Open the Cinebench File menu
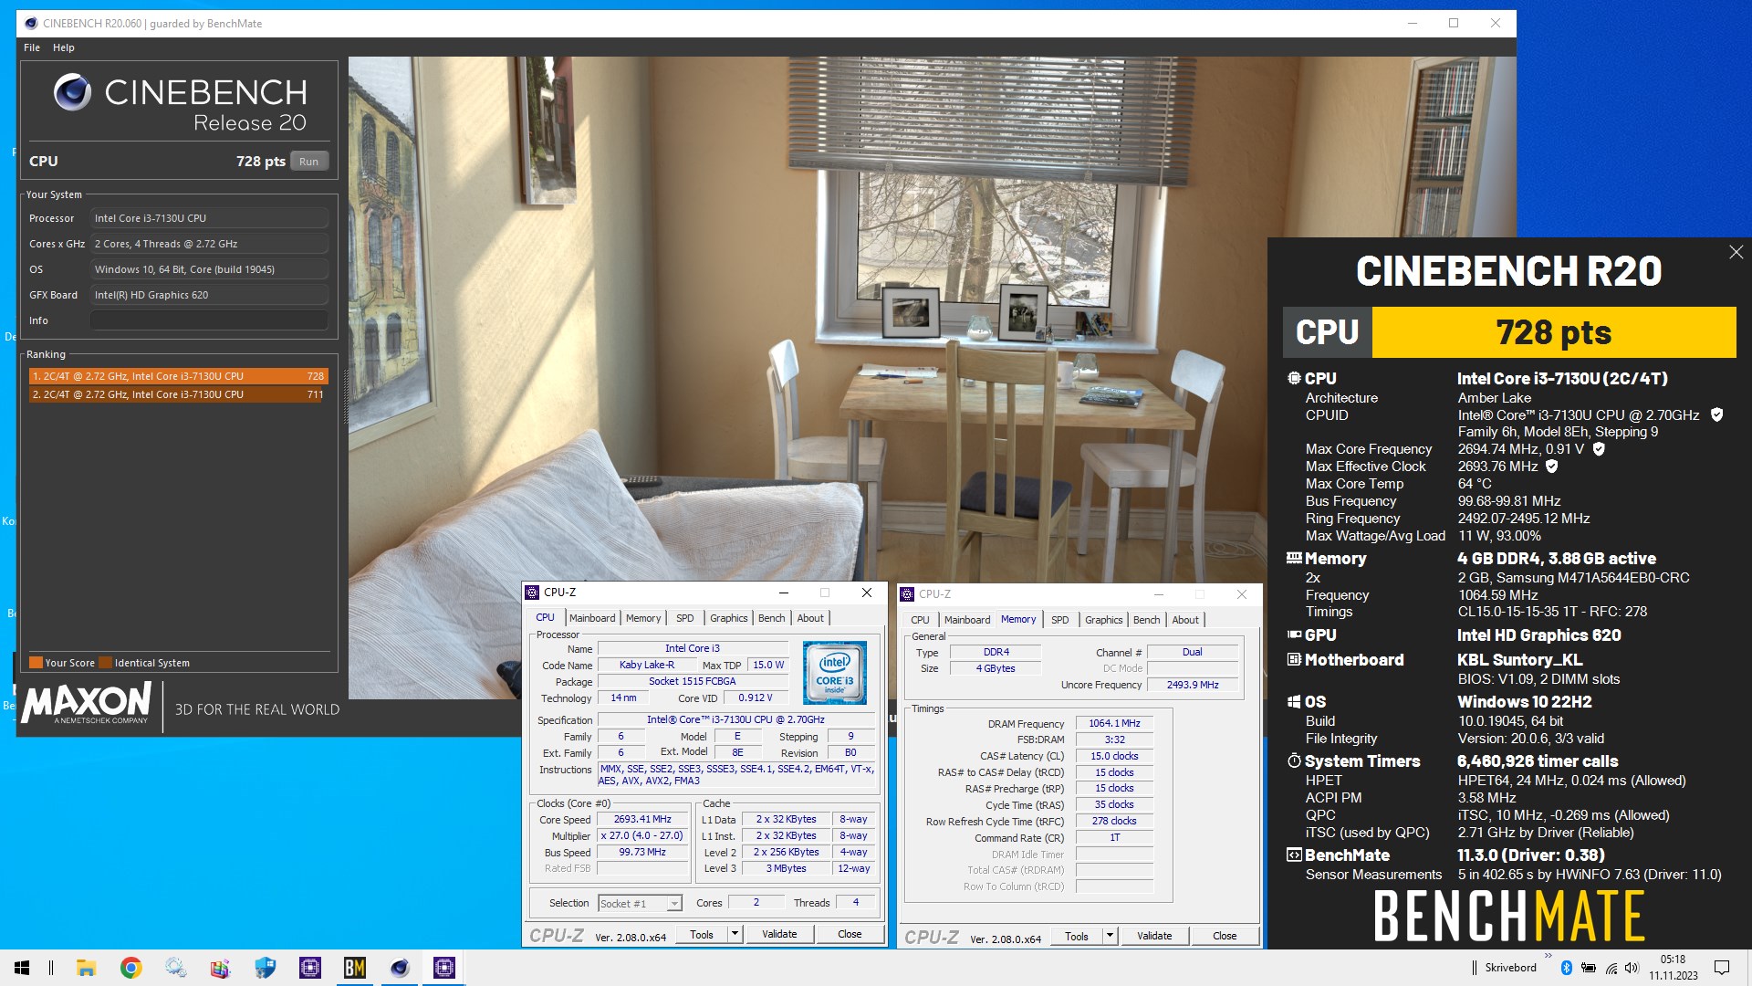Screen dimensions: 1752x986 [x=32, y=47]
